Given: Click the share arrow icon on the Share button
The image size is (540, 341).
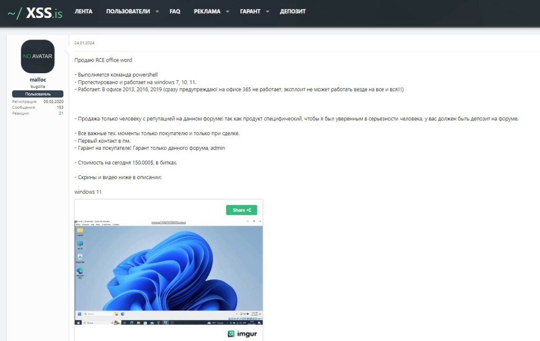Looking at the screenshot, I should point(249,210).
